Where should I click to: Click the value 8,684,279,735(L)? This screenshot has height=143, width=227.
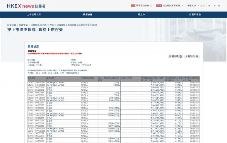158,90
